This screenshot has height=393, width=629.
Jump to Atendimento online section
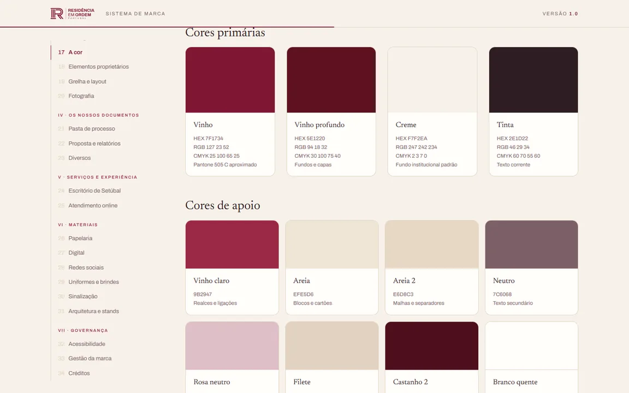pyautogui.click(x=93, y=205)
